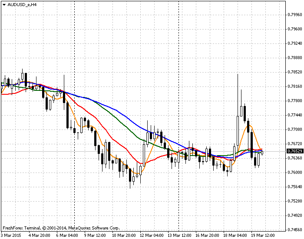
Task: Click the 0.74920 price axis label
Action: click(x=295, y=216)
